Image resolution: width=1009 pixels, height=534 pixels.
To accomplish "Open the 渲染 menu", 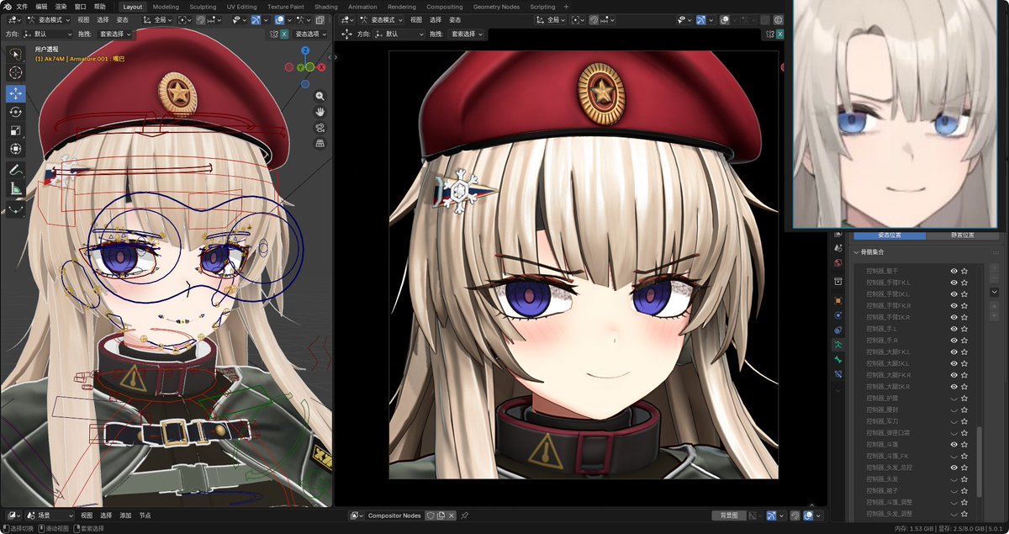I will click(x=61, y=6).
